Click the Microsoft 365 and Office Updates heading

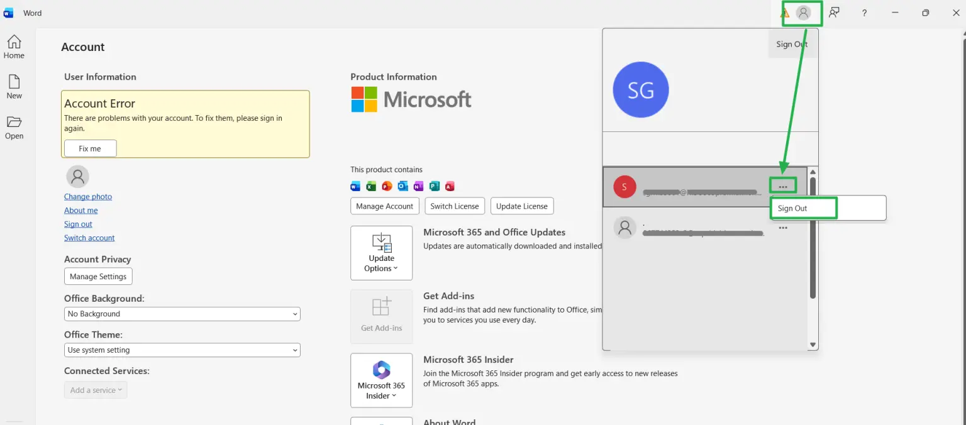494,232
